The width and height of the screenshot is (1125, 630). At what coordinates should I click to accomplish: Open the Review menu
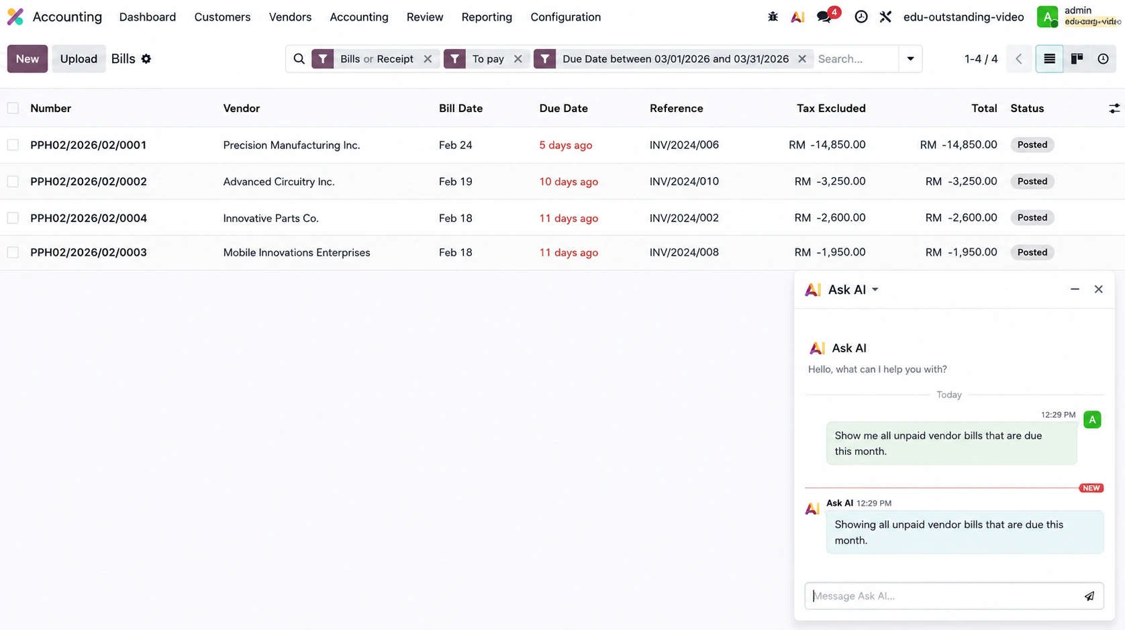[425, 17]
